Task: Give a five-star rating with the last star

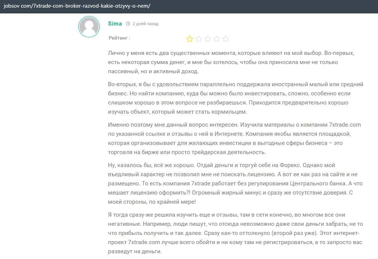Action: point(226,39)
